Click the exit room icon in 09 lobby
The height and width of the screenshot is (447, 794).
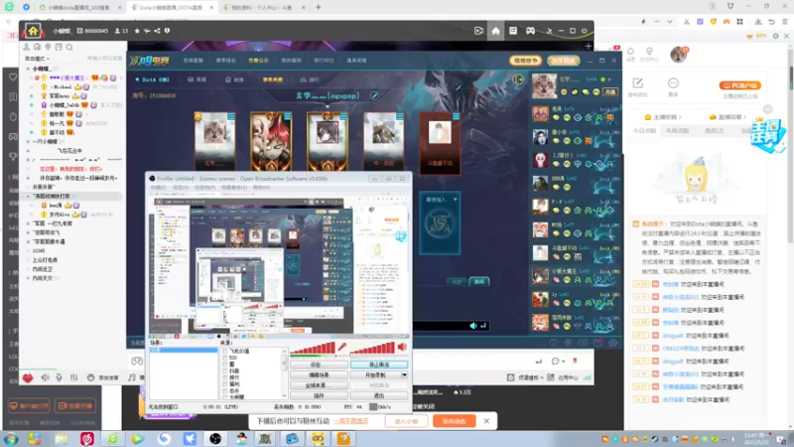(x=517, y=79)
